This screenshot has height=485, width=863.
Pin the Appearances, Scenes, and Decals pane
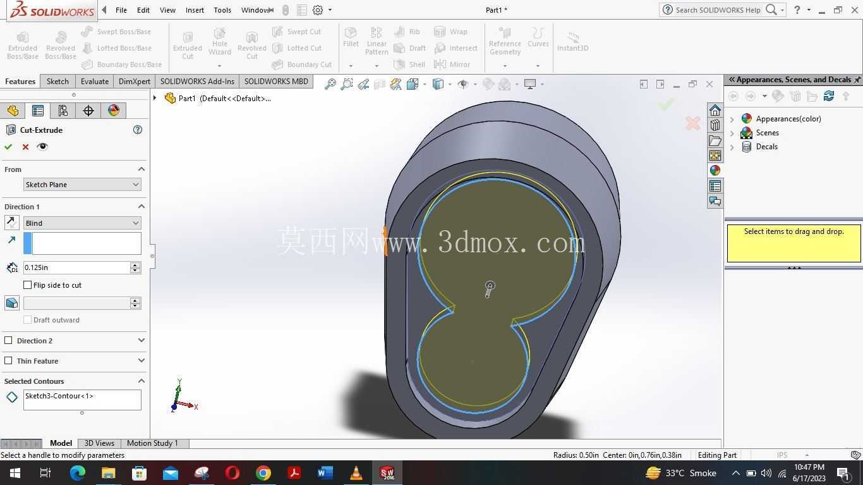click(857, 80)
